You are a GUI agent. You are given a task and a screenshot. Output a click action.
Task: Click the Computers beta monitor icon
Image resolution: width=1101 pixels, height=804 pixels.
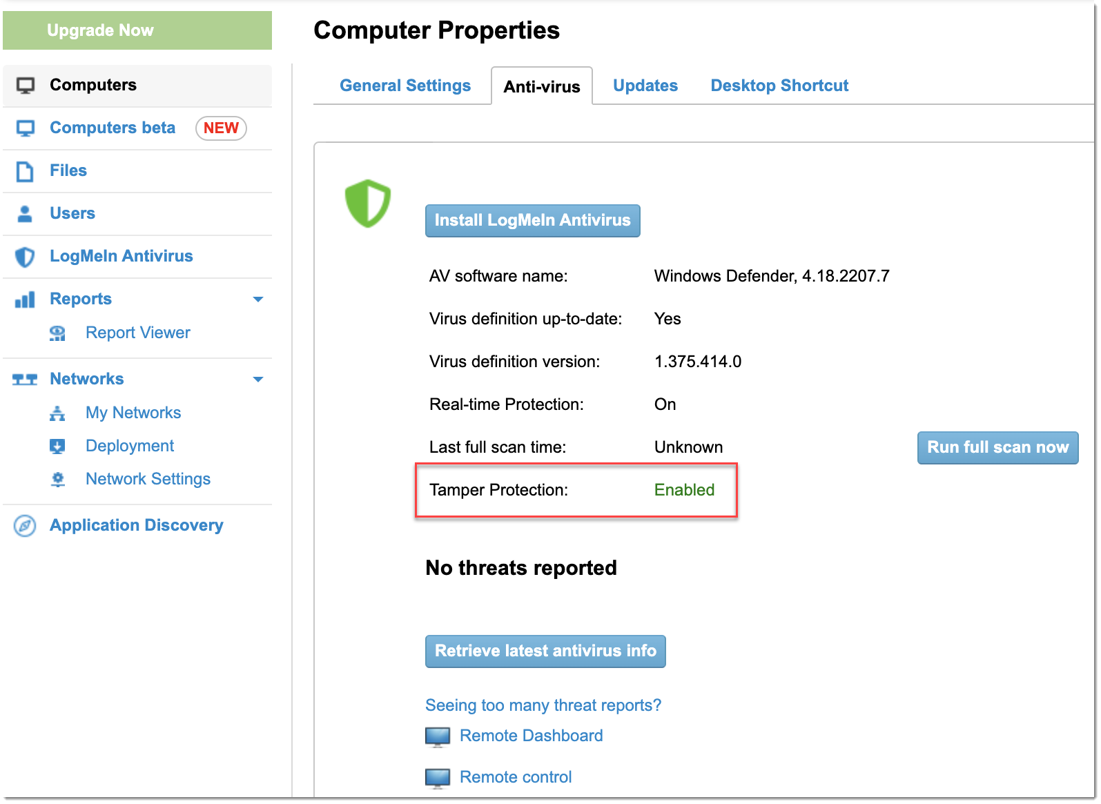click(26, 128)
